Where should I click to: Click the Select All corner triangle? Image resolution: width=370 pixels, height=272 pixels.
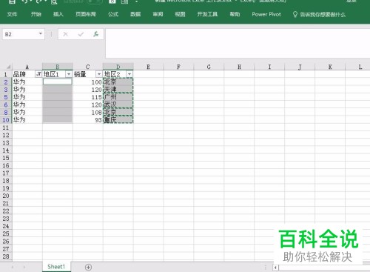[8, 67]
